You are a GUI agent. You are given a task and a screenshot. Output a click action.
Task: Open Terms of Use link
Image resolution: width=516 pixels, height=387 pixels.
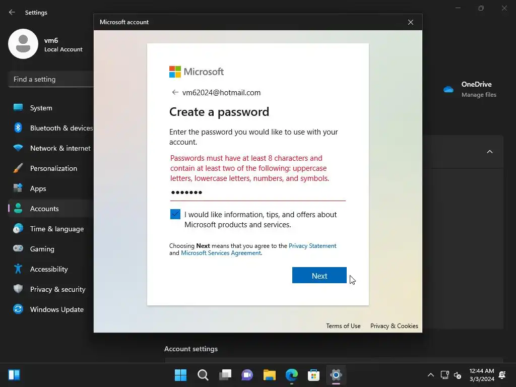(x=343, y=326)
